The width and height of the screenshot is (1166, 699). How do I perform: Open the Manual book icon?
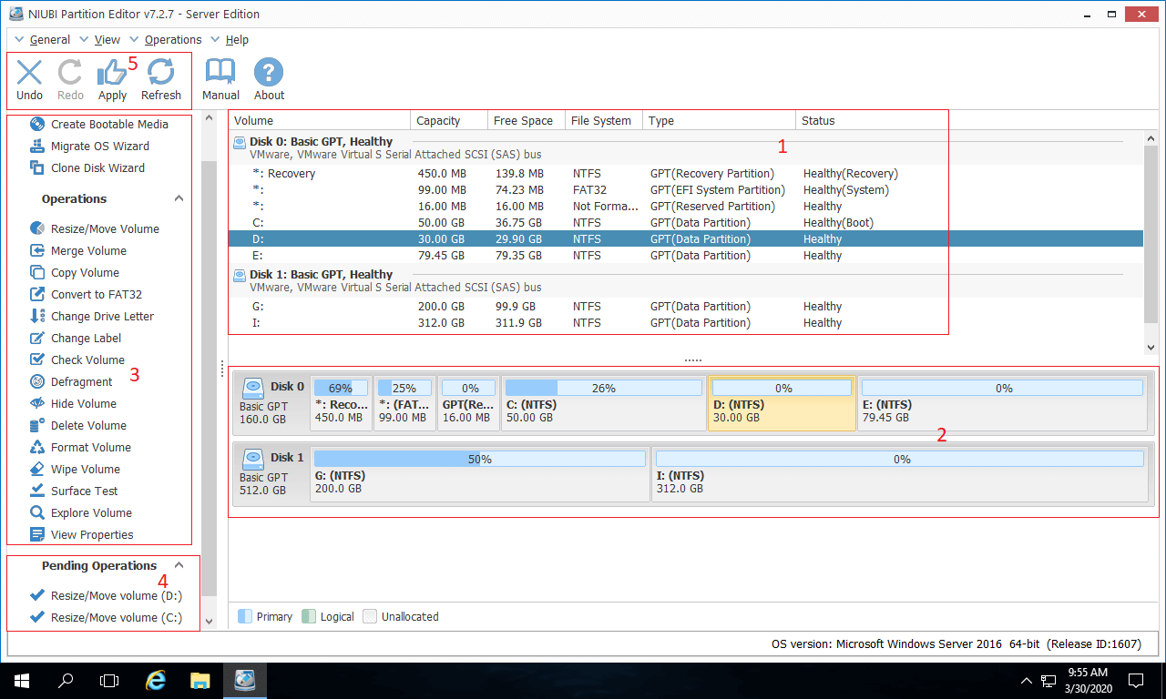click(x=220, y=74)
